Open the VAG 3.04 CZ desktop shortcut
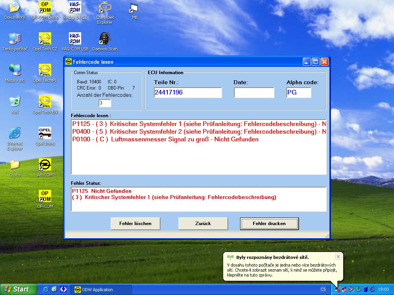The image size is (394, 295). (x=75, y=8)
